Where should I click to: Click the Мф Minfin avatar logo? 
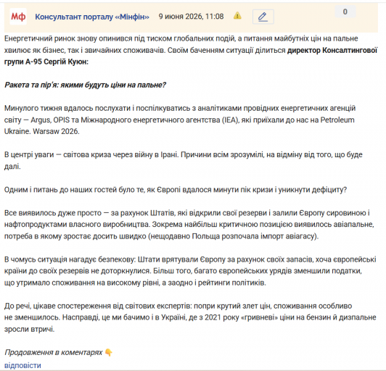coord(18,17)
